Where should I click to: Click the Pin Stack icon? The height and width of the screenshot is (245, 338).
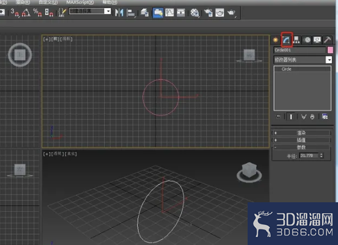point(278,117)
